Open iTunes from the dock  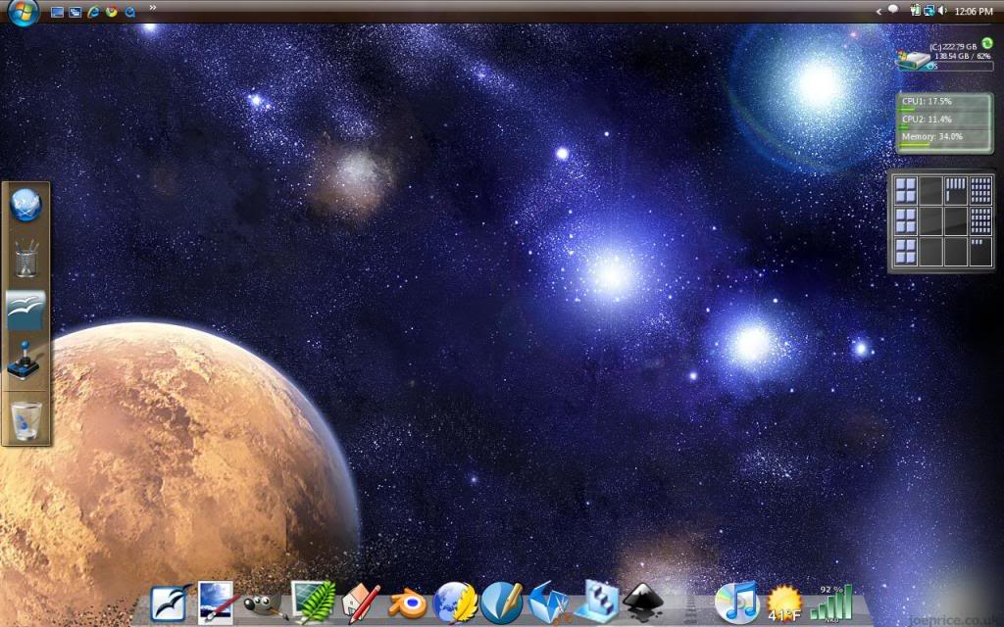point(737,603)
